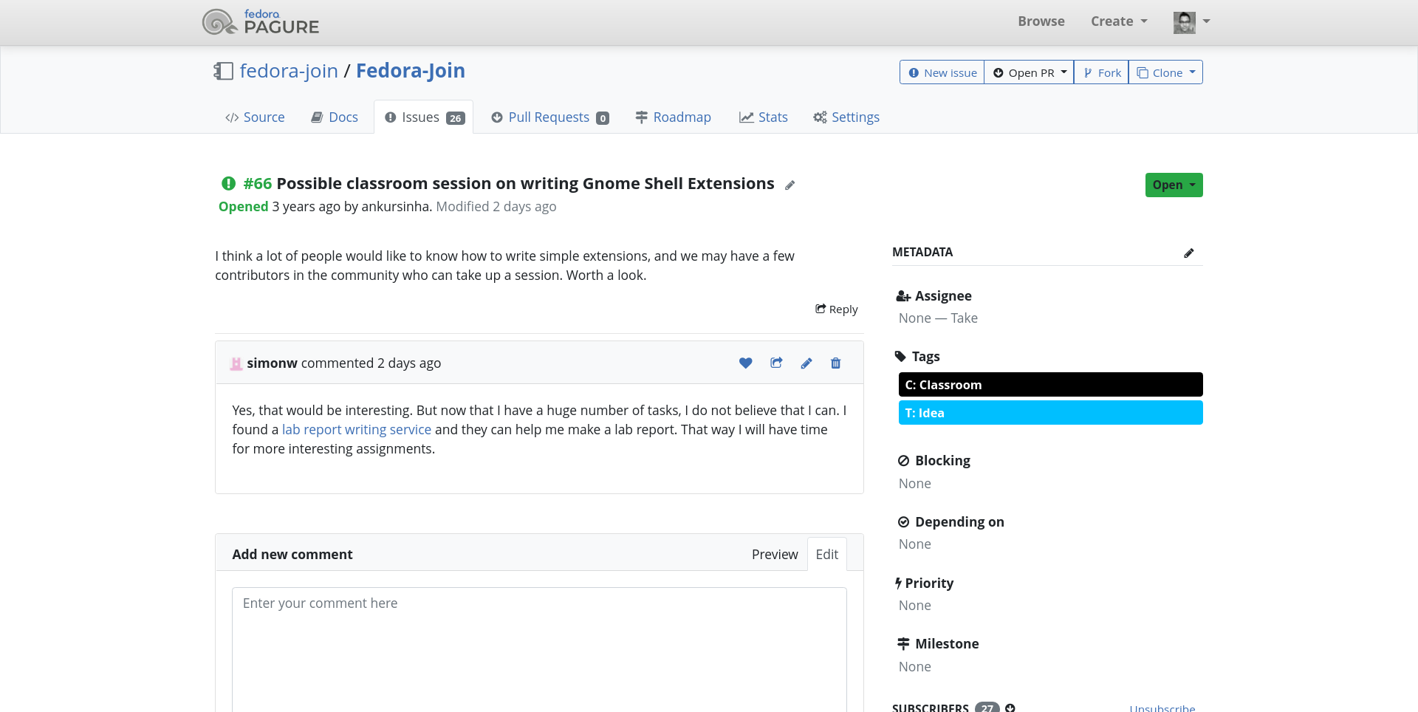Expand the Clone dropdown
Image resolution: width=1418 pixels, height=712 pixels.
coord(1165,72)
